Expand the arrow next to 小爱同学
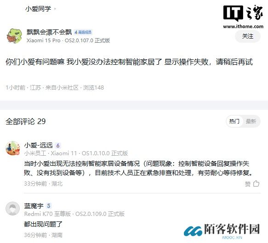The height and width of the screenshot is (243, 268). pos(55,9)
